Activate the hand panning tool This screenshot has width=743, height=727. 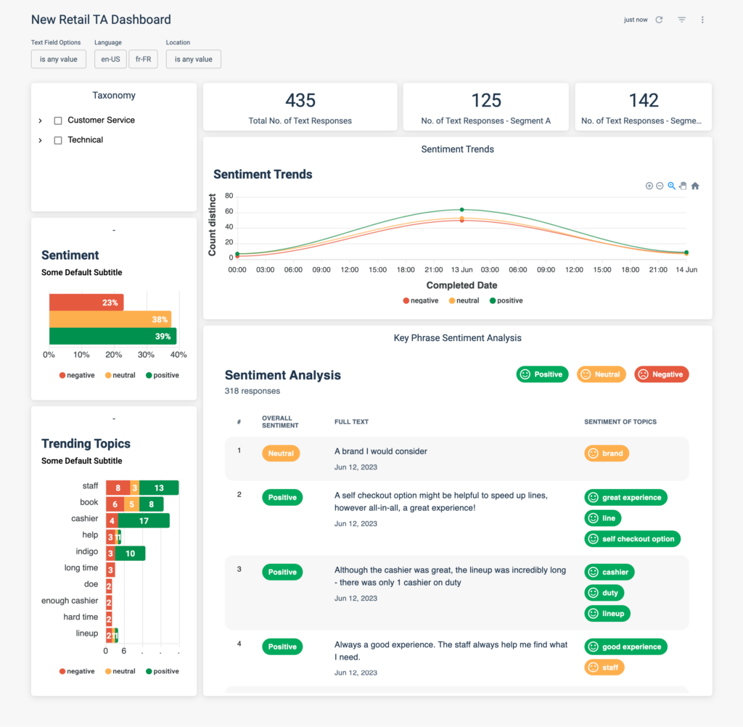click(683, 186)
